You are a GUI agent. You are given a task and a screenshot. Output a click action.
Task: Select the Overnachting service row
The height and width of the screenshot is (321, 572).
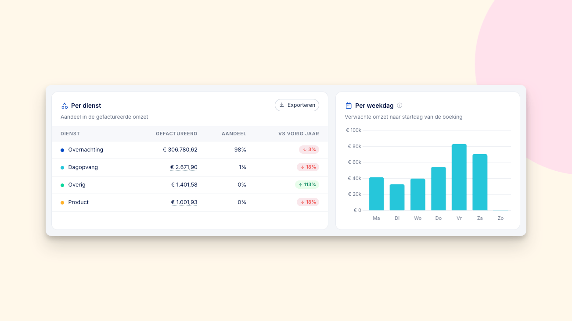tap(190, 150)
